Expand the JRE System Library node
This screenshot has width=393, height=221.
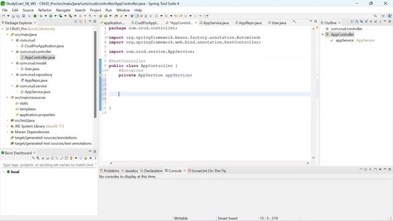pos(7,126)
